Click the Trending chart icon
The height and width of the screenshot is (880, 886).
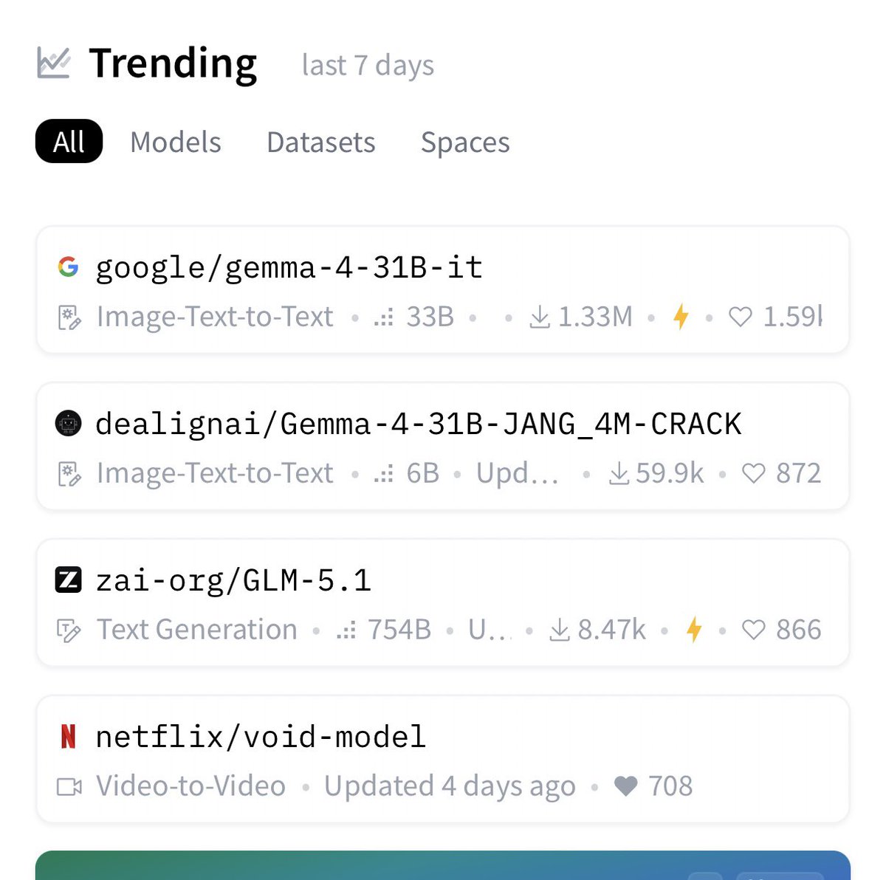pos(53,63)
